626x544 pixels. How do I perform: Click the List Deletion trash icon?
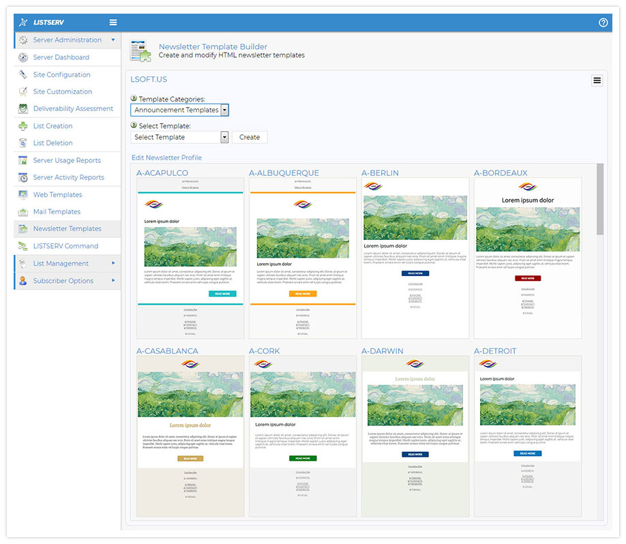click(x=23, y=143)
